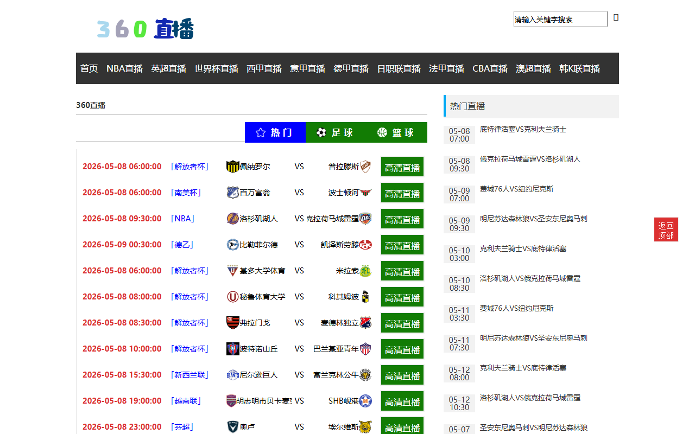Click the 百万富翁 team crest
Image resolution: width=695 pixels, height=434 pixels.
[x=233, y=193]
